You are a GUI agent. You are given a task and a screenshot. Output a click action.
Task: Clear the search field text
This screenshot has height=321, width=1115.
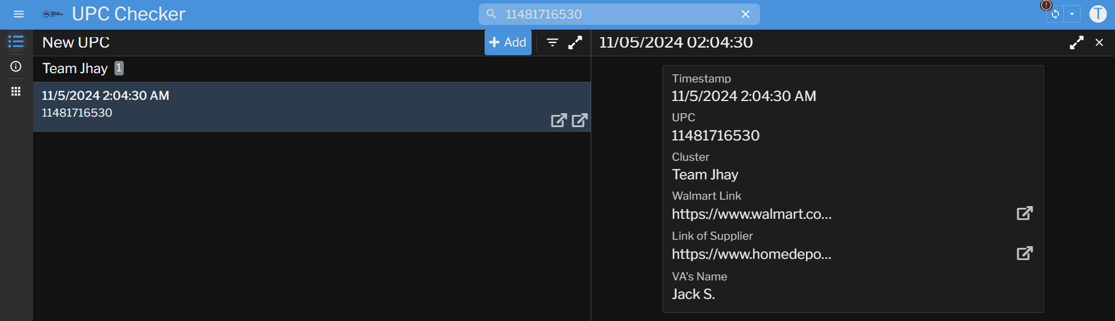tap(745, 15)
